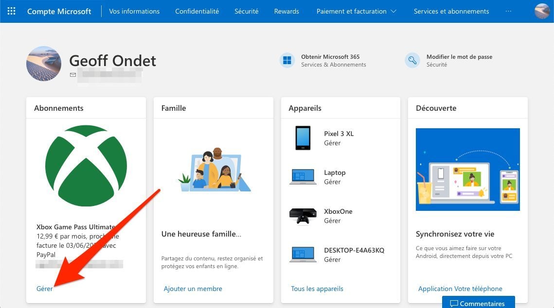Click the large Geoff Ondet profile picture
This screenshot has width=554, height=308.
pyautogui.click(x=44, y=64)
